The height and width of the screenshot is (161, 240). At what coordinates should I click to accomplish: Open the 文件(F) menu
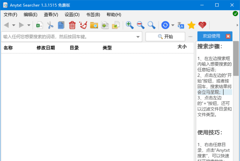pos(10,15)
